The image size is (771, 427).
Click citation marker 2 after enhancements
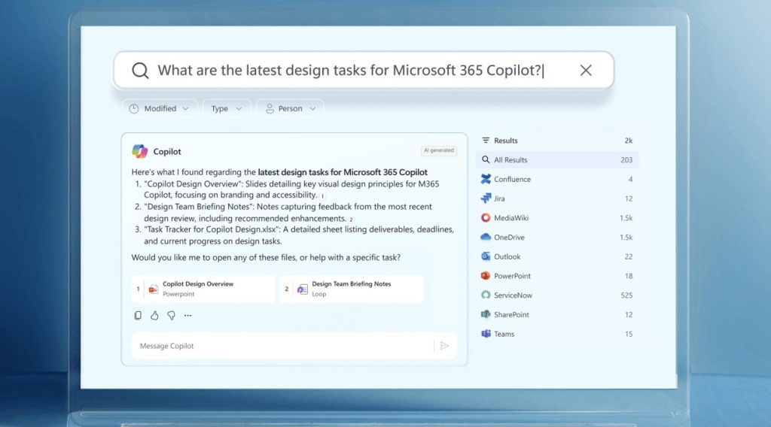tap(351, 220)
